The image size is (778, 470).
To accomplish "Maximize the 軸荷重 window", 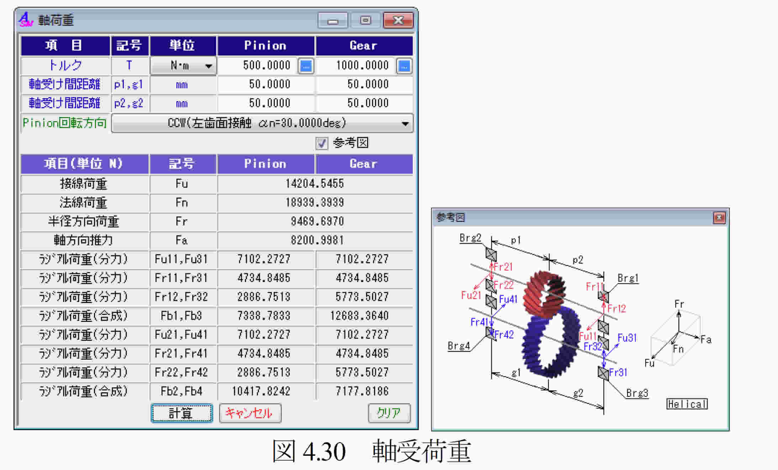I will point(365,20).
